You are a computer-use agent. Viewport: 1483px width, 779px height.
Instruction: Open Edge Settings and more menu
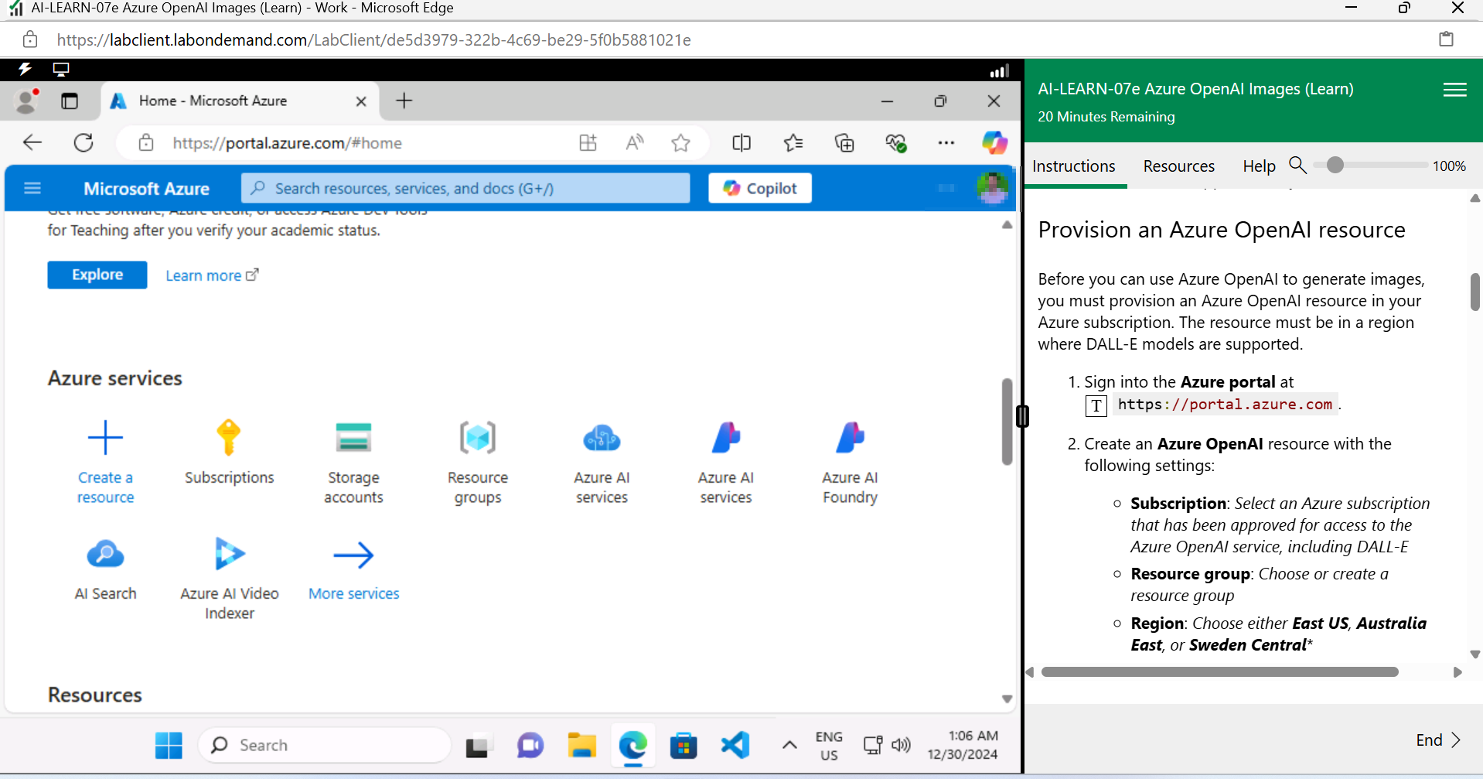[x=947, y=142]
